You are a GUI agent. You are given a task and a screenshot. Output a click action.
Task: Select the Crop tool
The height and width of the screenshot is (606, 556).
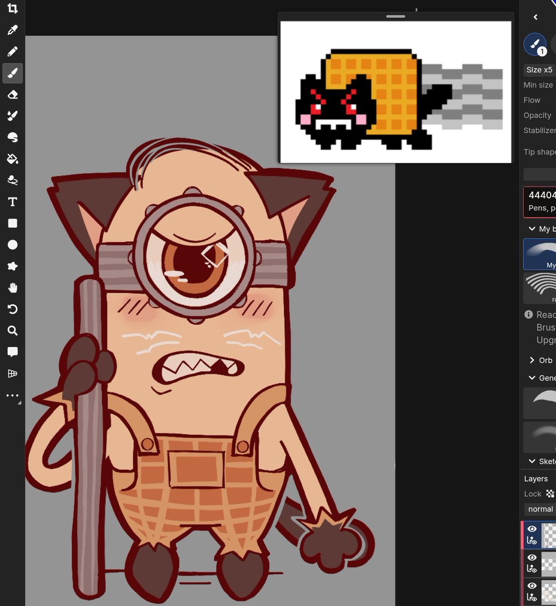coord(13,8)
